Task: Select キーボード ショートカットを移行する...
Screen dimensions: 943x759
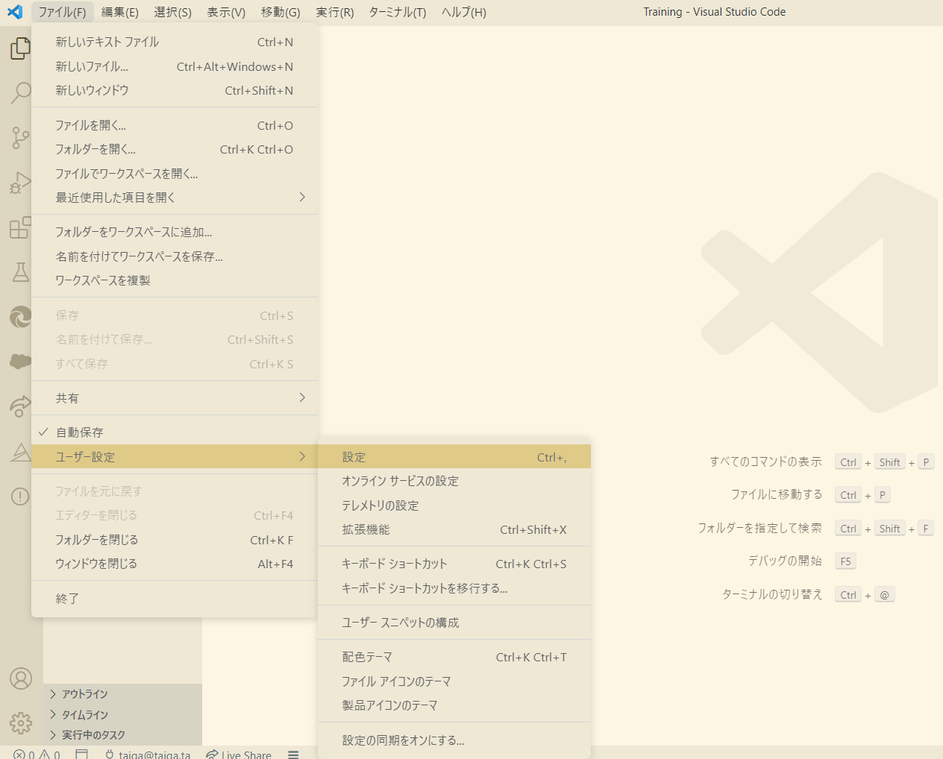Action: 454,588
